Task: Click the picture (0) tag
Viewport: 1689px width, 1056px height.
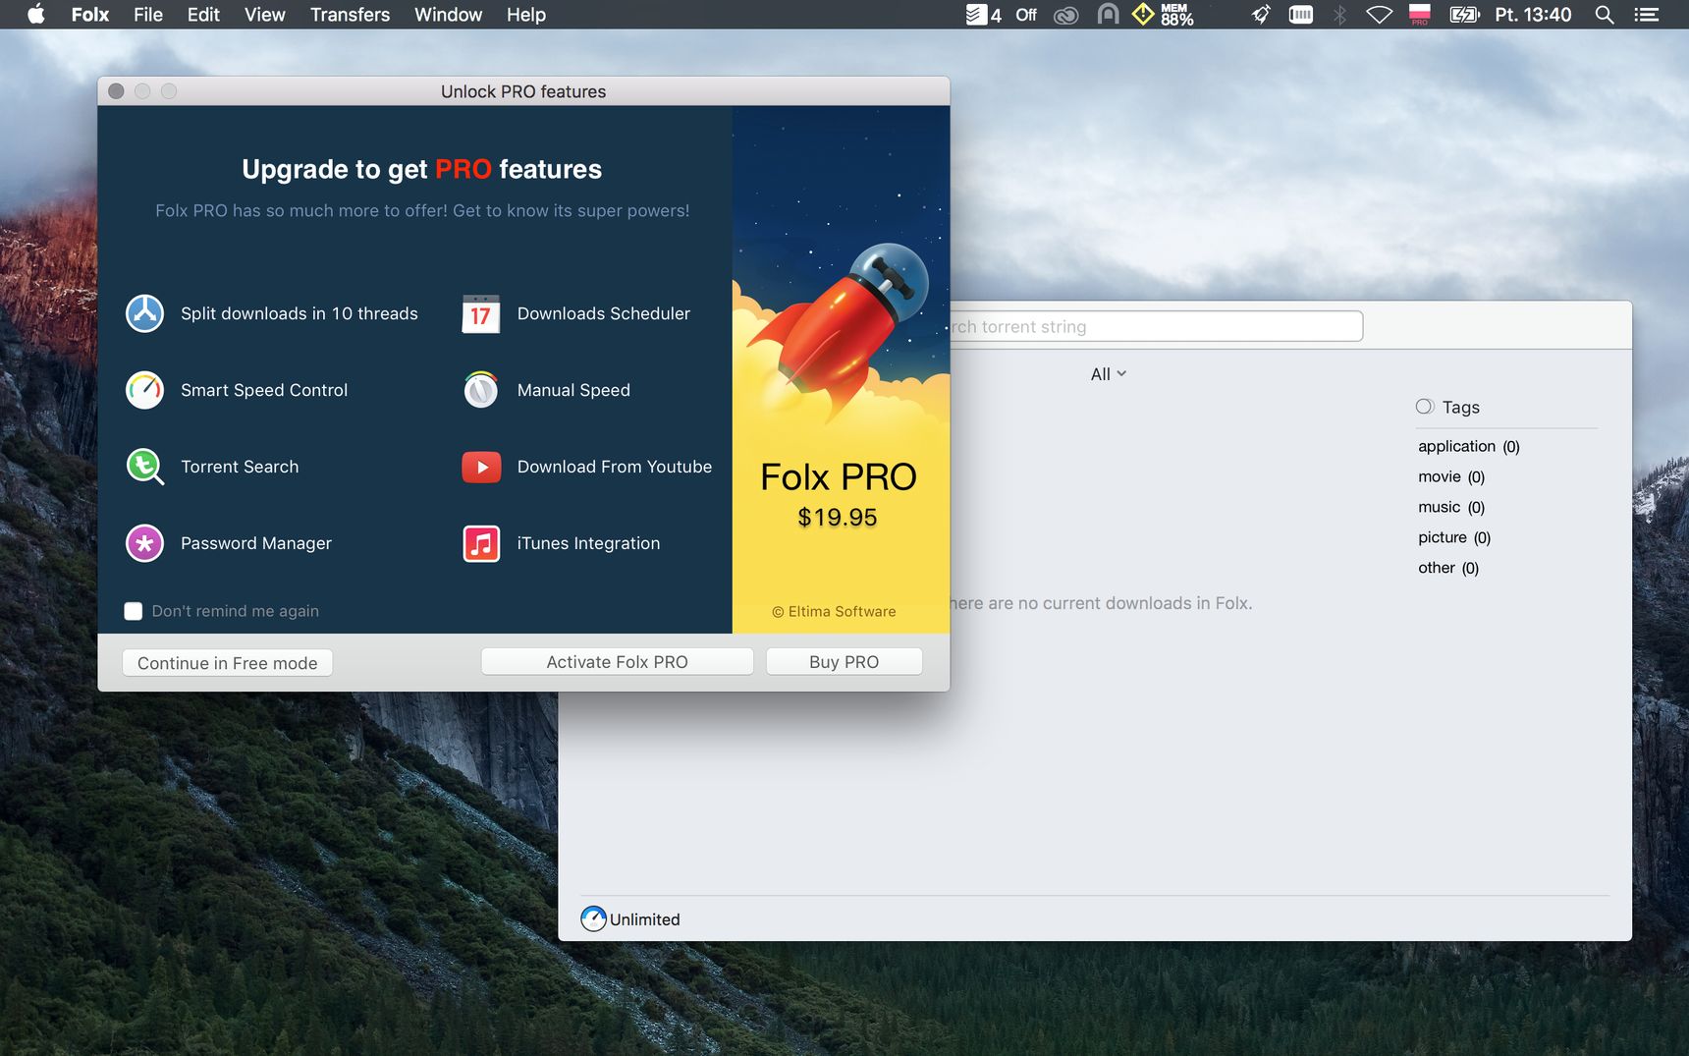Action: [1454, 537]
